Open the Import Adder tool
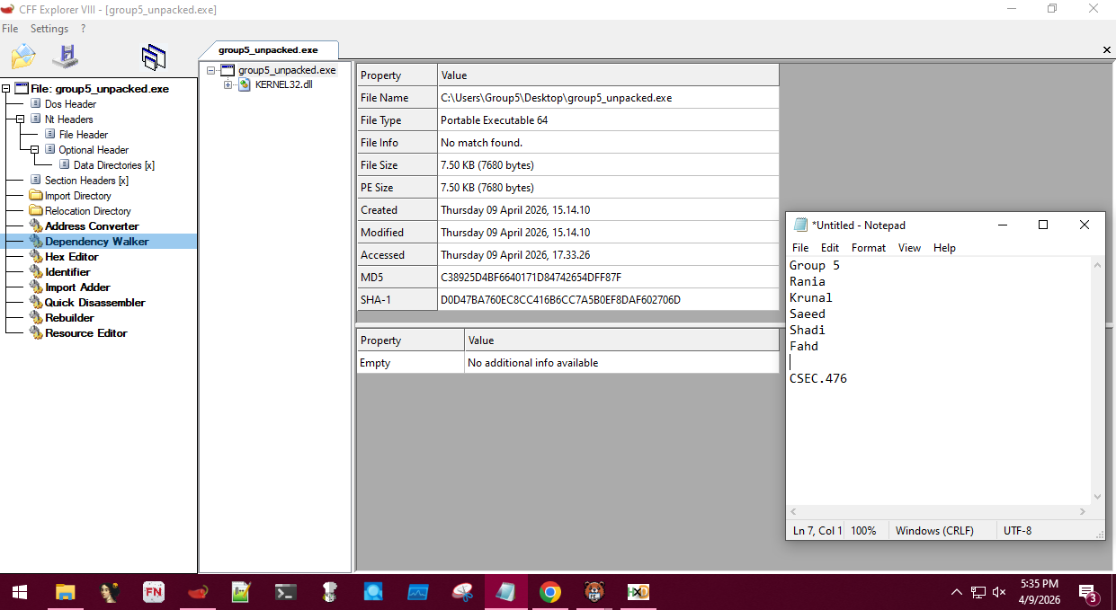The image size is (1116, 610). [x=77, y=287]
